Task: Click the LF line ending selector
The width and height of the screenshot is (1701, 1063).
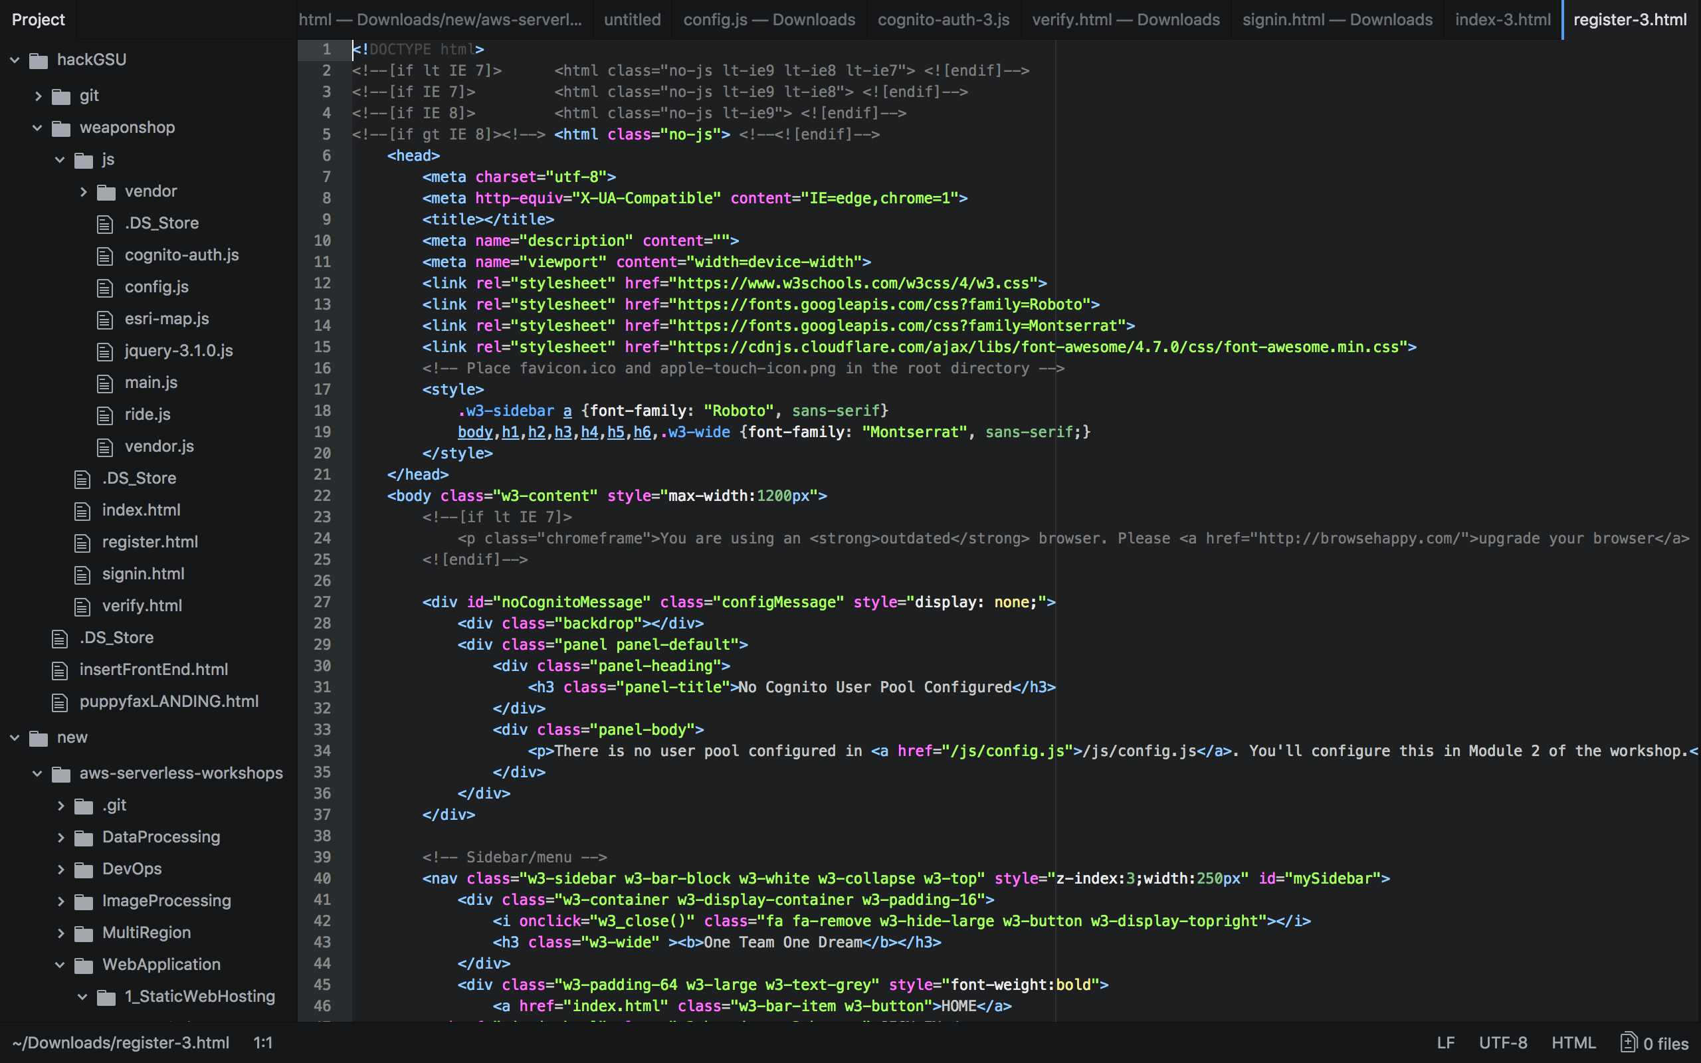Action: pyautogui.click(x=1445, y=1042)
